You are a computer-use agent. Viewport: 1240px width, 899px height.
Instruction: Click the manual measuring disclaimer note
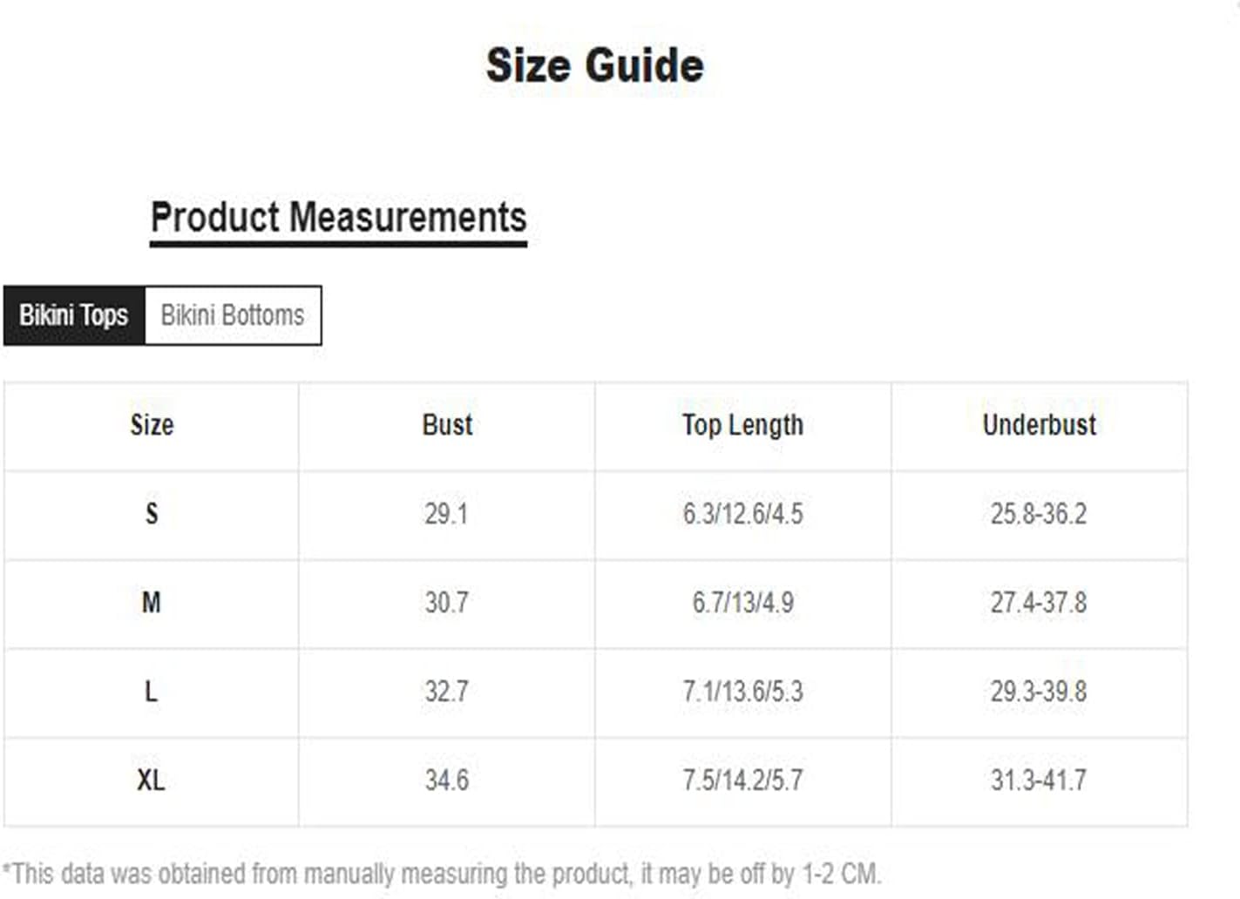coord(442,874)
